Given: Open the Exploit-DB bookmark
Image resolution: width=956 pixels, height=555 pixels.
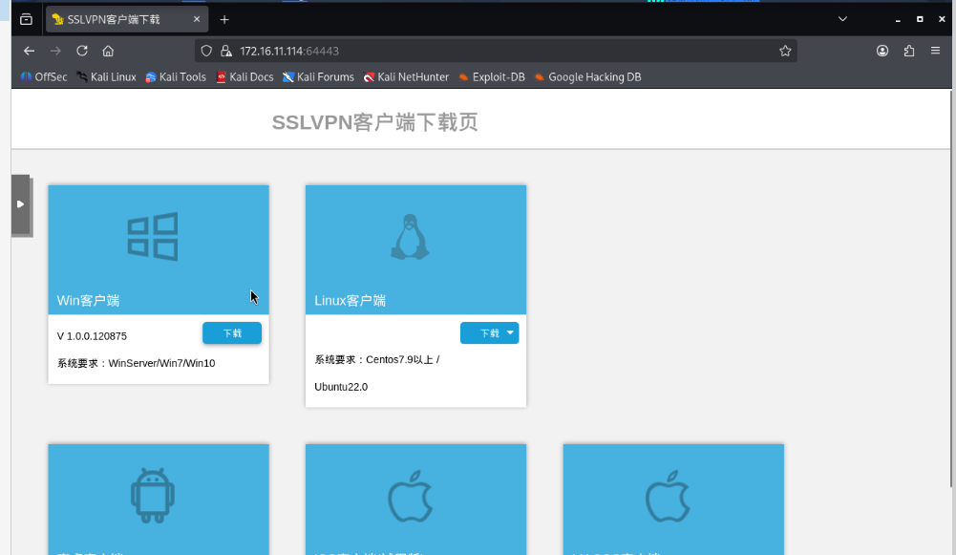Looking at the screenshot, I should pyautogui.click(x=492, y=76).
